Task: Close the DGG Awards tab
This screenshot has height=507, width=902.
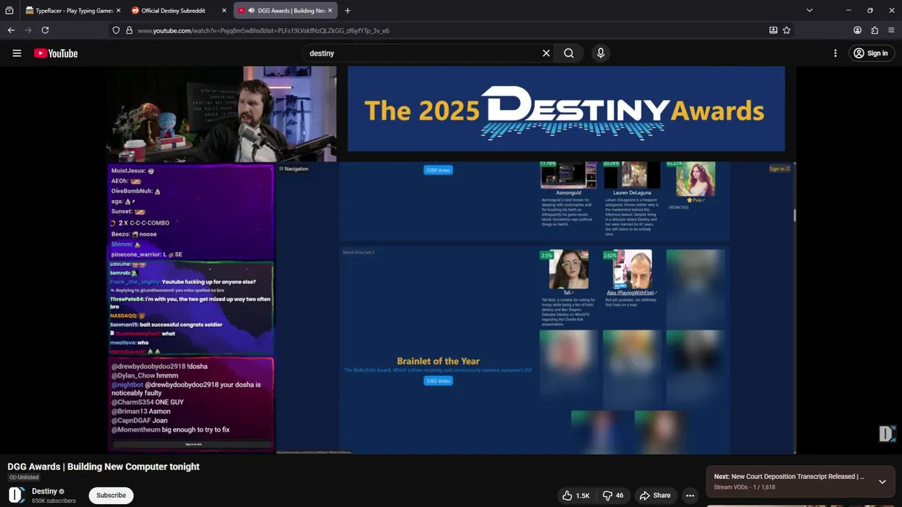Action: pyautogui.click(x=330, y=11)
